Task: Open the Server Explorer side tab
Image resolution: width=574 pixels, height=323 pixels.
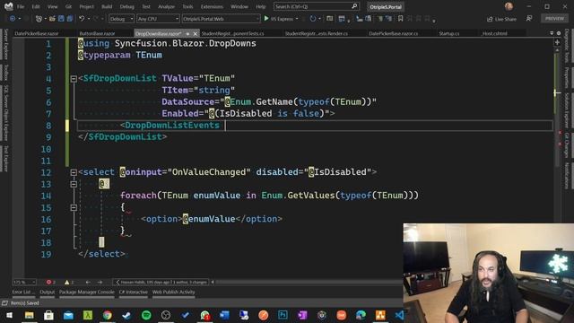Action: pos(5,44)
